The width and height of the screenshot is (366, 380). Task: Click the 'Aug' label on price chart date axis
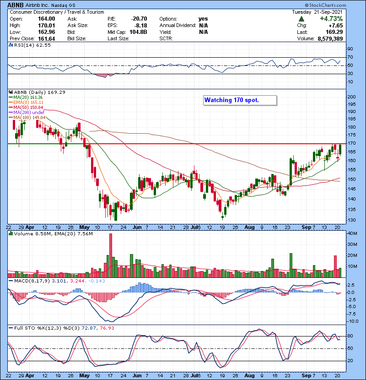tap(249, 228)
